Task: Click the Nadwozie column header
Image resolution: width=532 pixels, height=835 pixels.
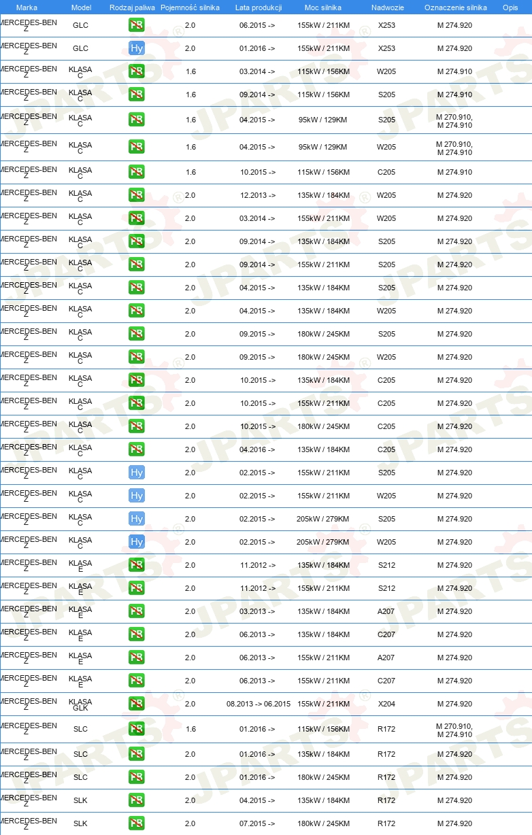Action: (x=387, y=7)
